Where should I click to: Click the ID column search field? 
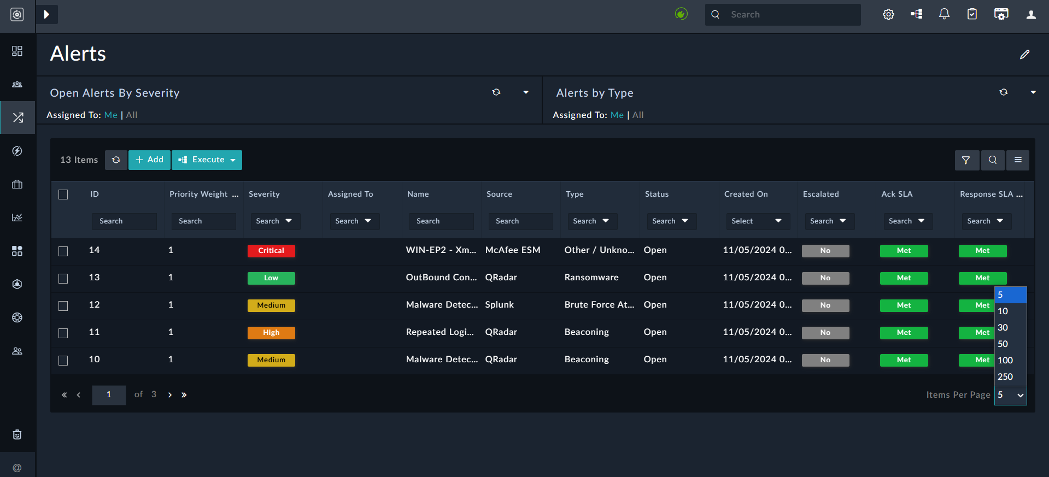[125, 221]
